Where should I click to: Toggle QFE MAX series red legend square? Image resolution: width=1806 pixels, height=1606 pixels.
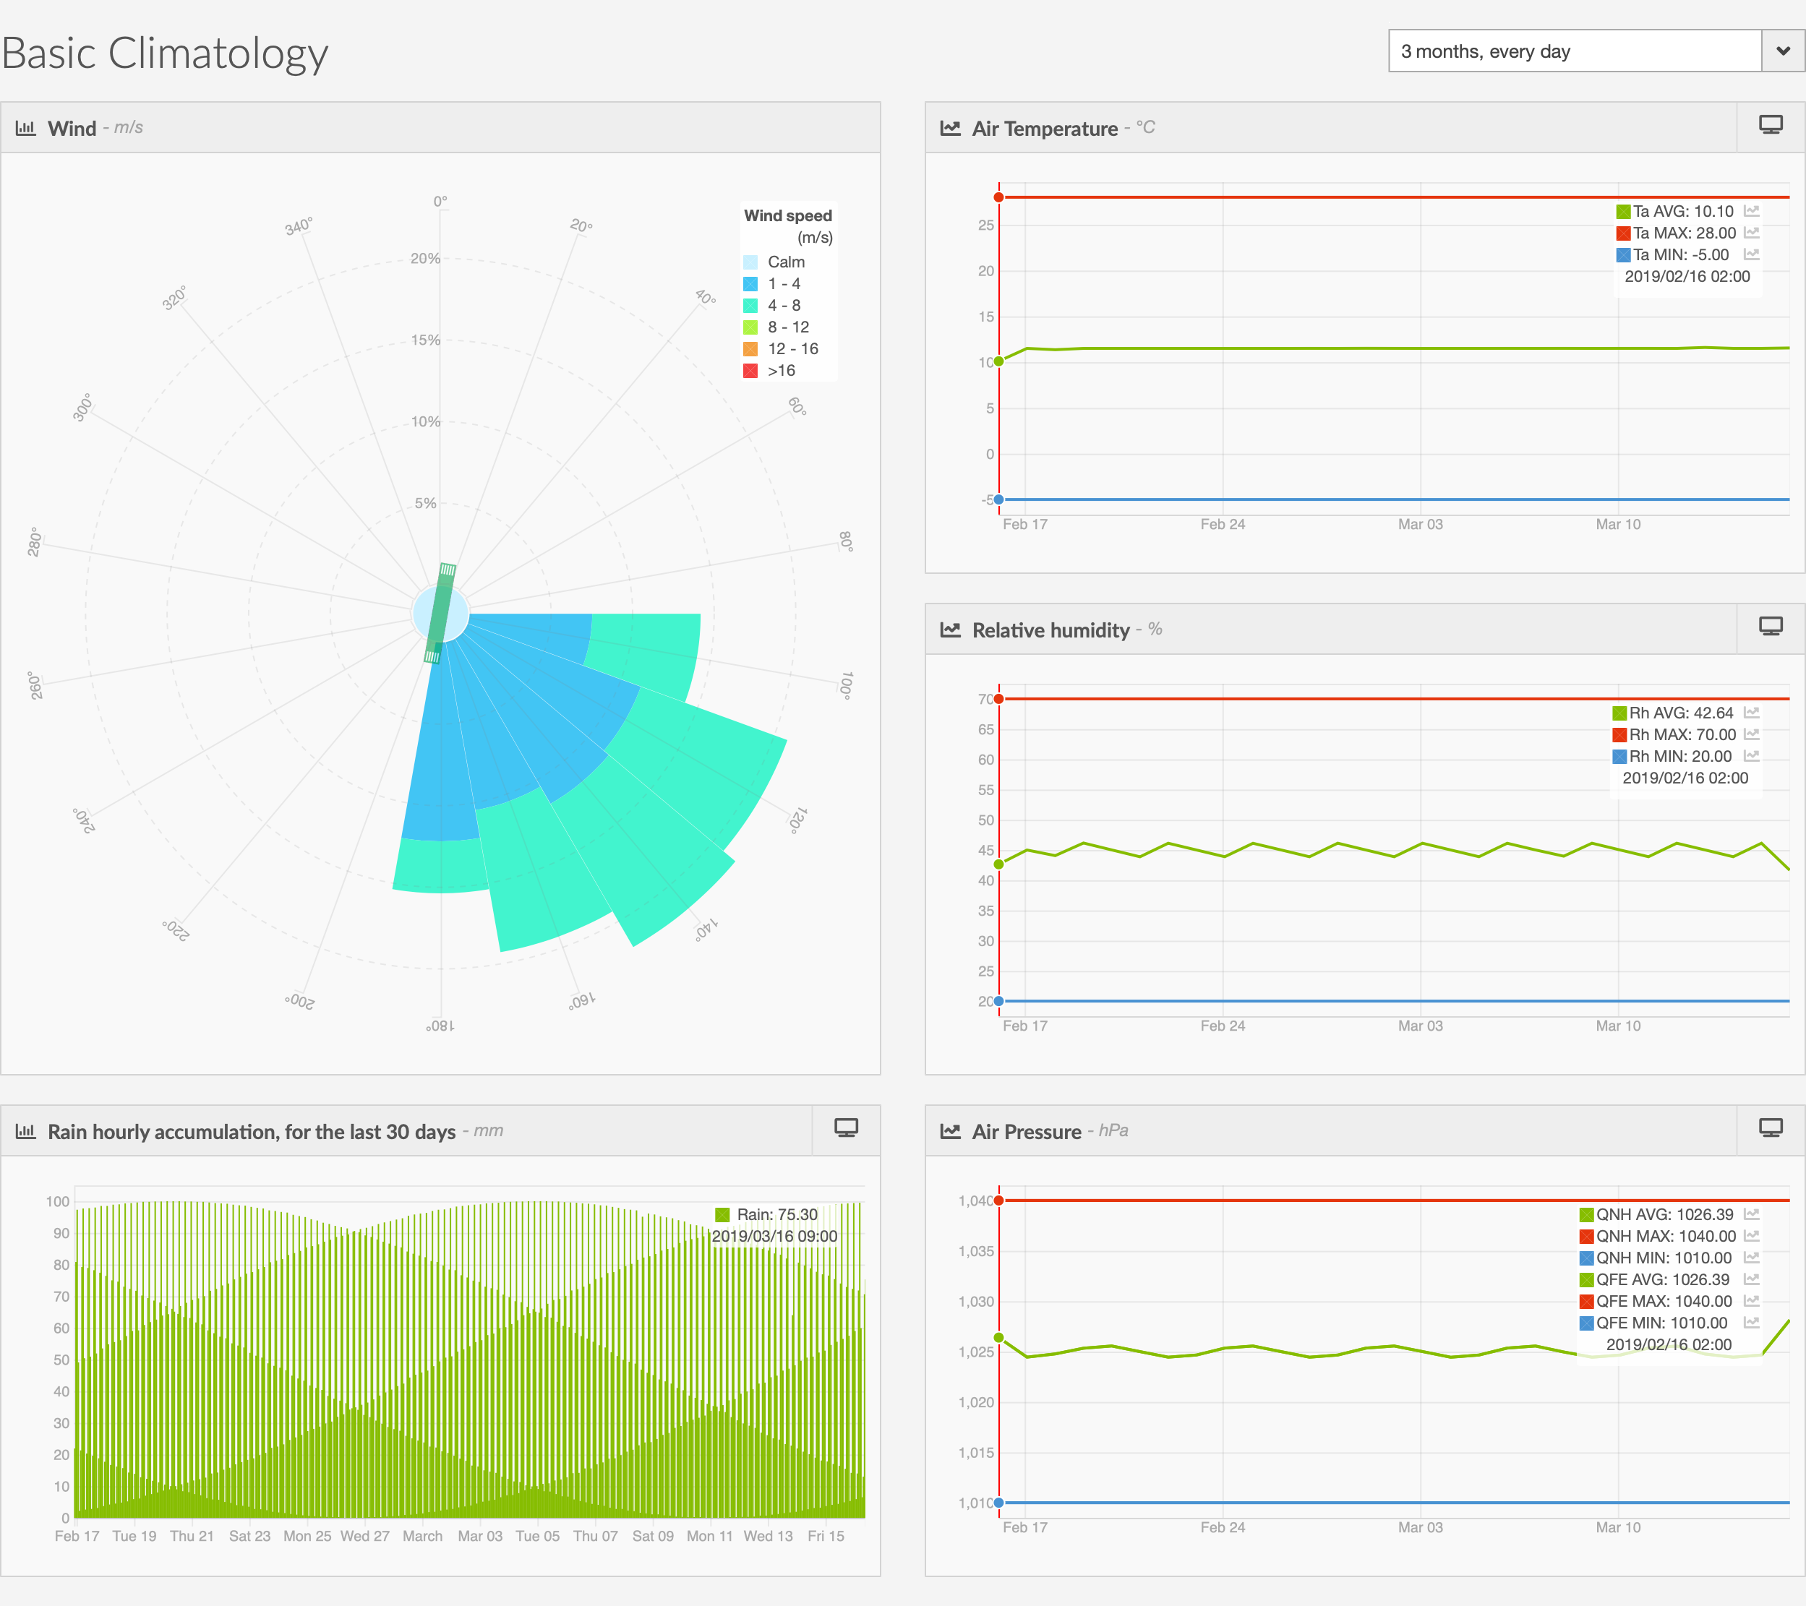click(1587, 1301)
